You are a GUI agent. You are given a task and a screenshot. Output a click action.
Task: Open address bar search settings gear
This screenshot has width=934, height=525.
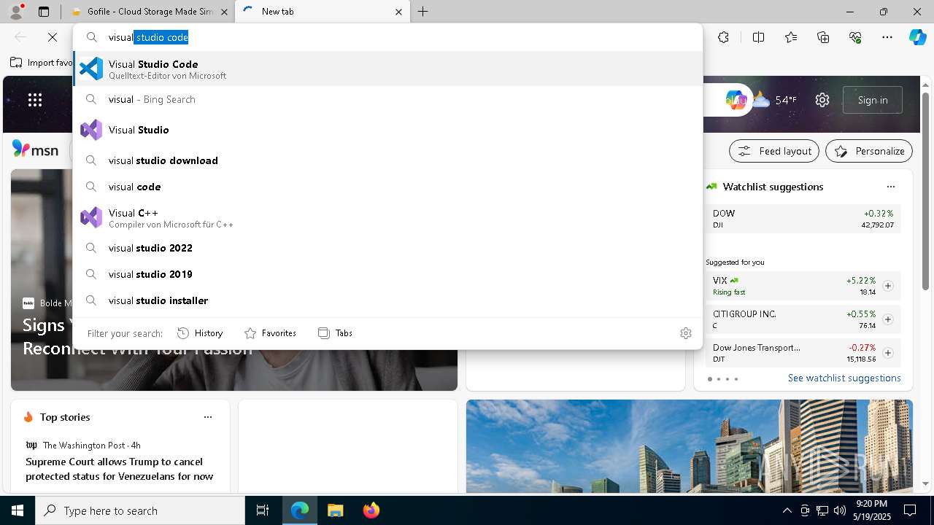(x=685, y=333)
